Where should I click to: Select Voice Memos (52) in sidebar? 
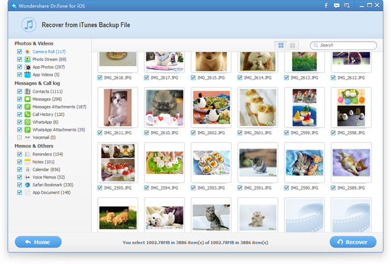point(49,177)
